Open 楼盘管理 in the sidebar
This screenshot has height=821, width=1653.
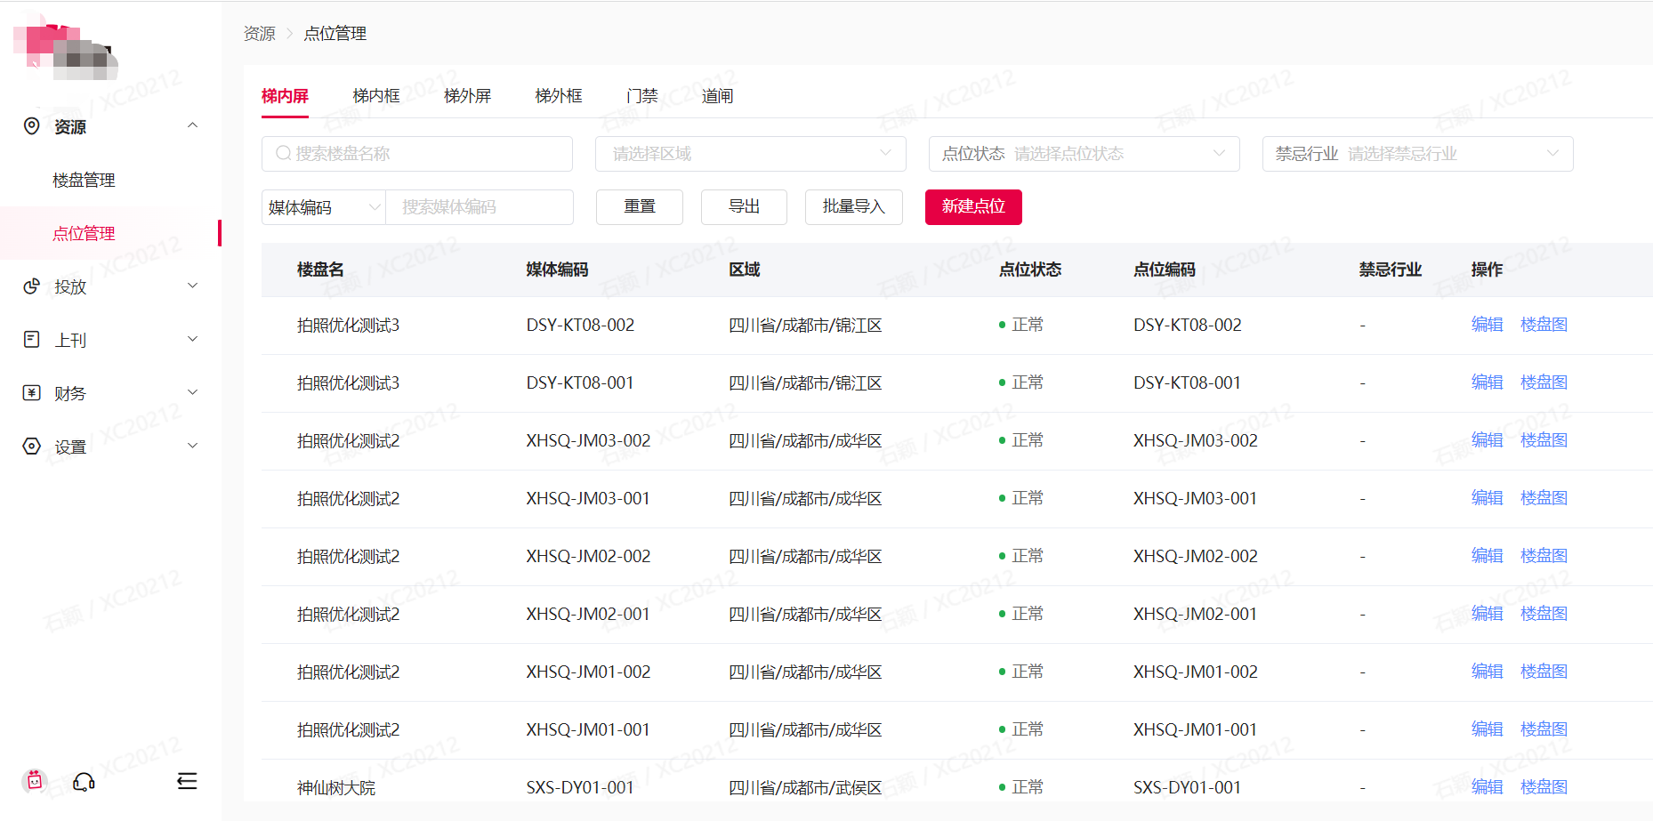pos(84,180)
